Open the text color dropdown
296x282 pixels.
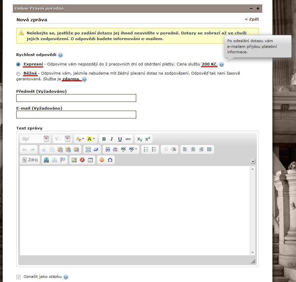point(80,139)
